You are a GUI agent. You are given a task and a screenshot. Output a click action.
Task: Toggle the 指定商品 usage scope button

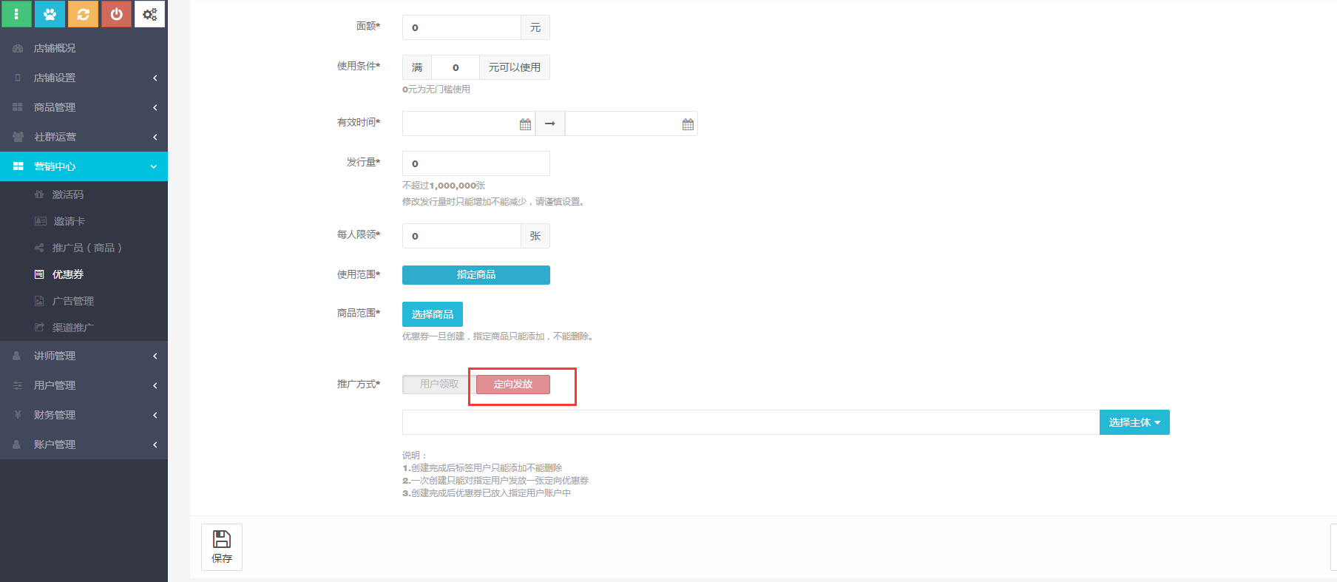[475, 275]
